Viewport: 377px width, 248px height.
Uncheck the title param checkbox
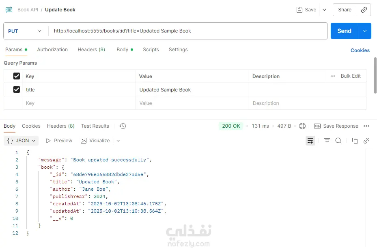[17, 89]
